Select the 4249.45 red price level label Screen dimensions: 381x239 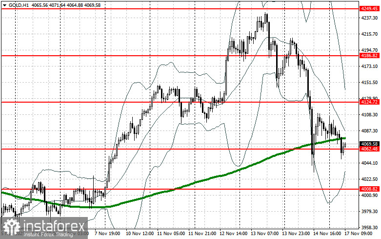point(369,9)
